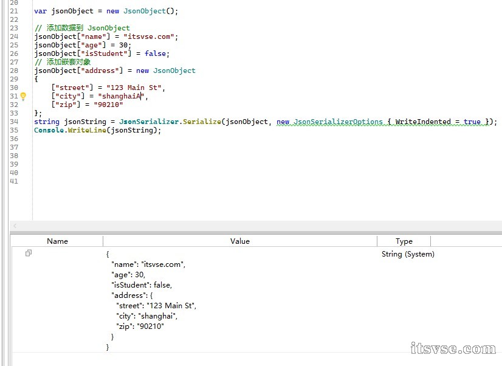Click the Type column header
502x366 pixels.
click(404, 241)
